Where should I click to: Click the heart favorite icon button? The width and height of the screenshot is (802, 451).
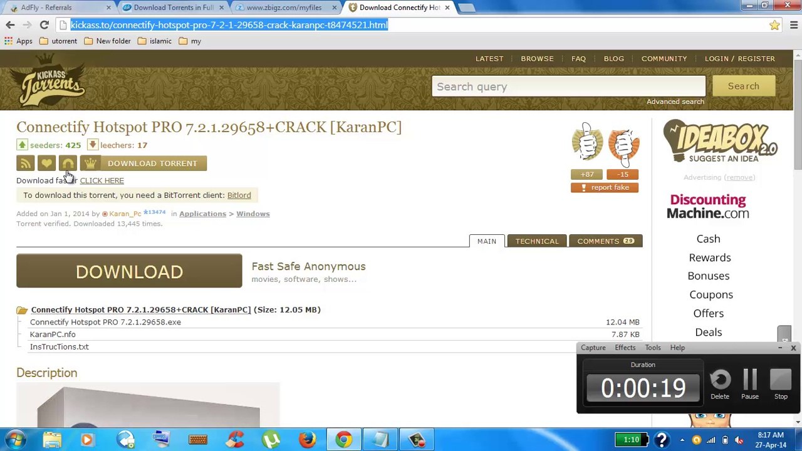click(x=46, y=163)
